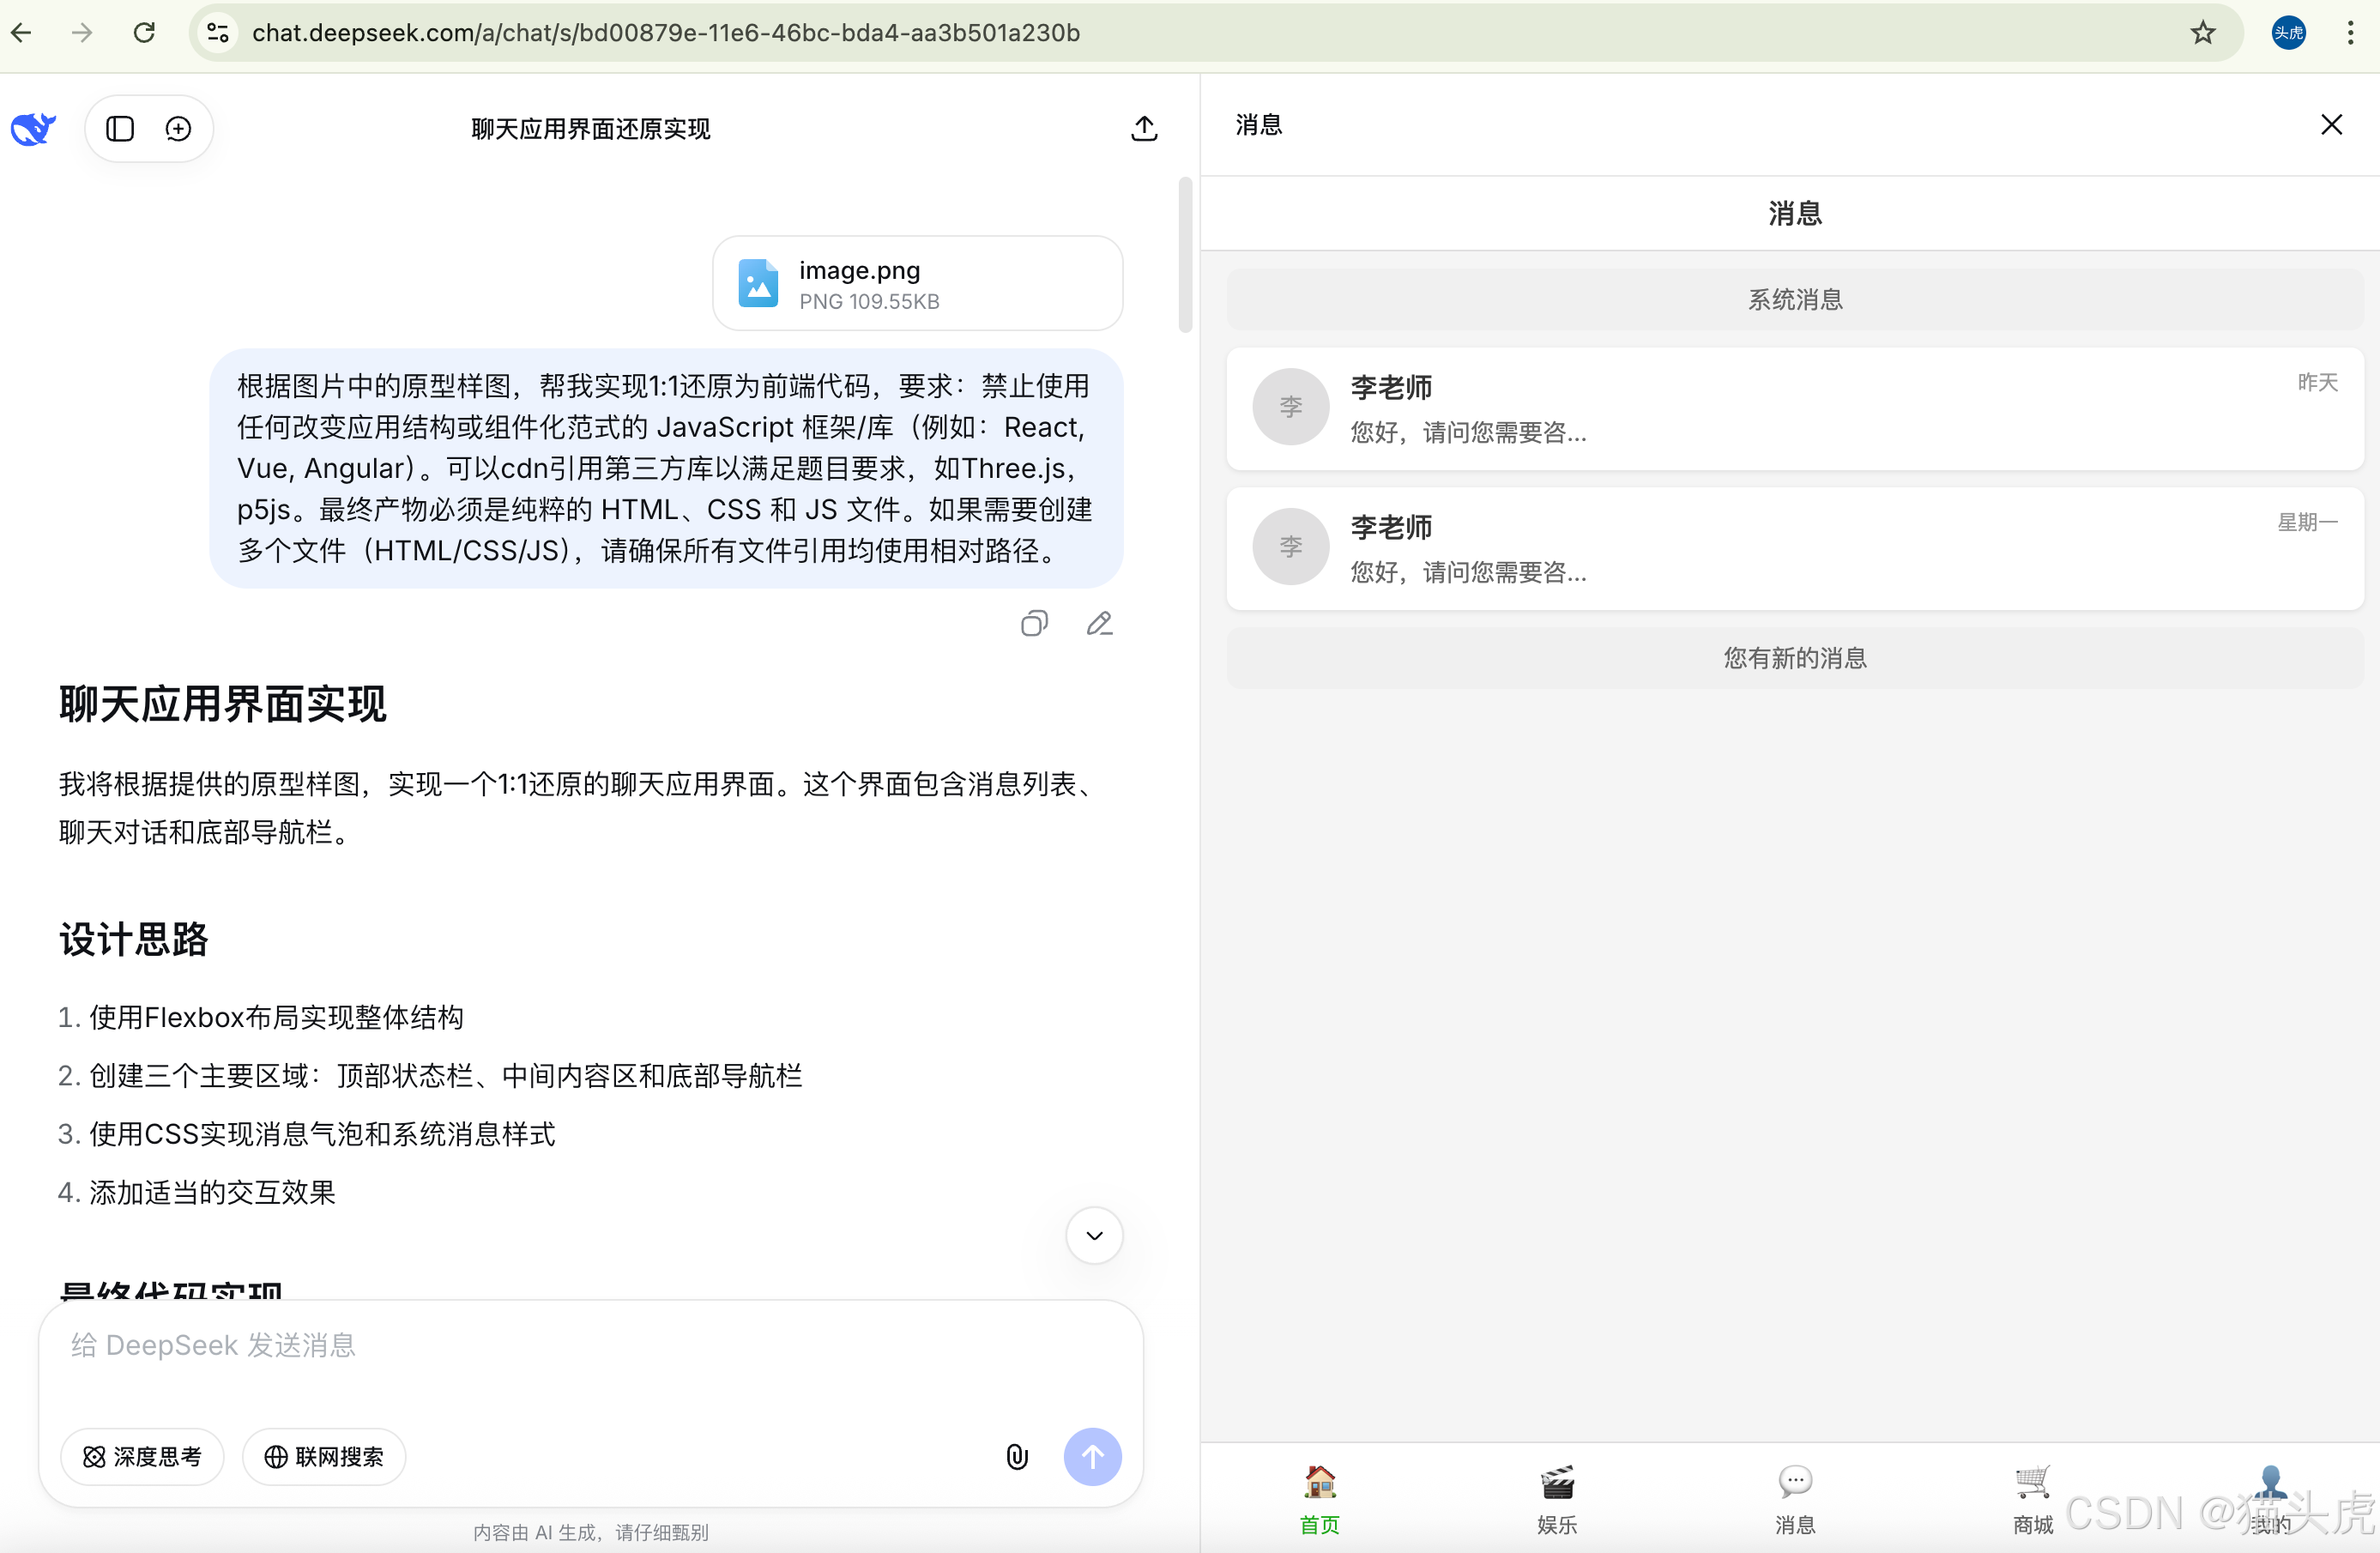
Task: Collapse the sidebar panel
Action: [x=120, y=128]
